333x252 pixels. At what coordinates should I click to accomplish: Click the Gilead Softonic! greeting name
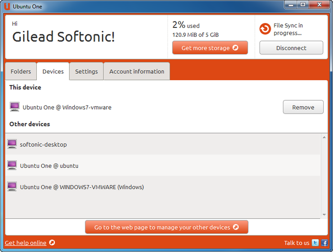click(64, 37)
